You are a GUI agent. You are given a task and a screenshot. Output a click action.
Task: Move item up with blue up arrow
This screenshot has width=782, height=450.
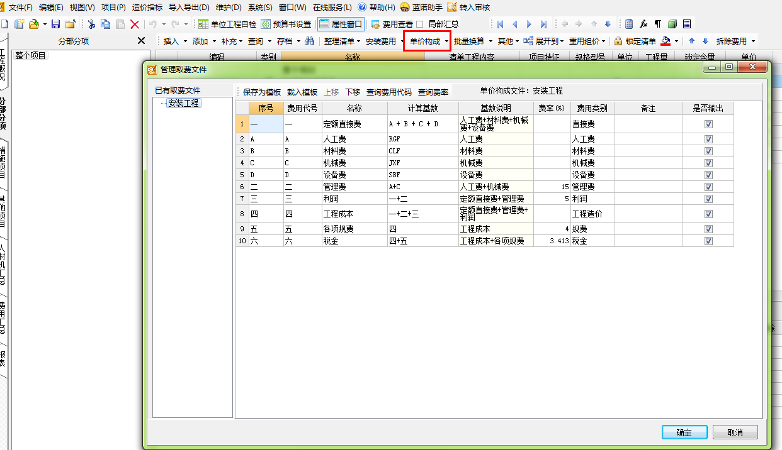pos(691,41)
